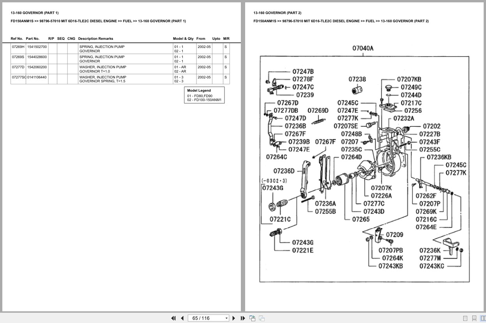The width and height of the screenshot is (486, 323).
Task: Click part number 1541502700
Action: pyautogui.click(x=37, y=47)
